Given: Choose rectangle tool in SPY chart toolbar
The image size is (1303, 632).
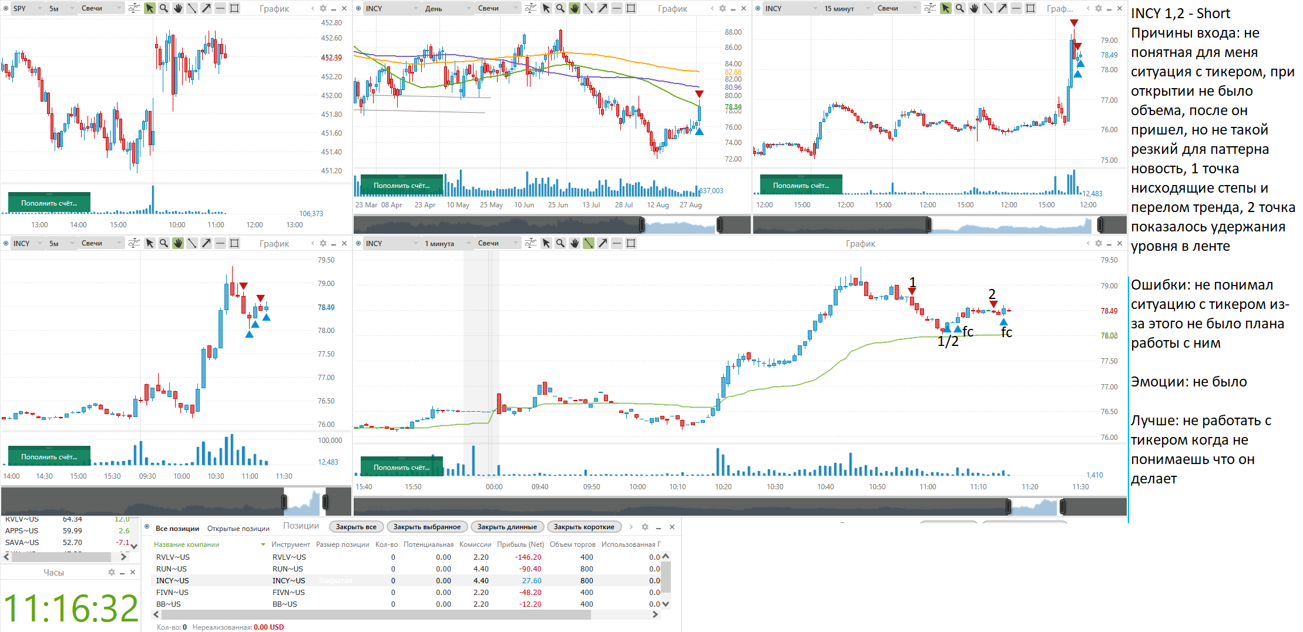Looking at the screenshot, I should (234, 8).
